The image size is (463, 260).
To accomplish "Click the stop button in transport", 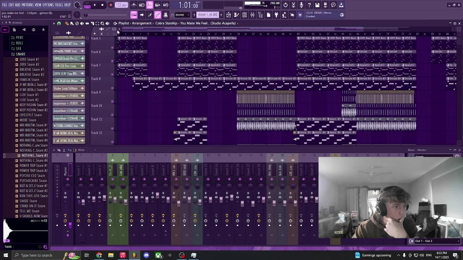I will [102, 5].
